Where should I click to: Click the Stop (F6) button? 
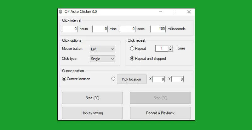(160, 98)
